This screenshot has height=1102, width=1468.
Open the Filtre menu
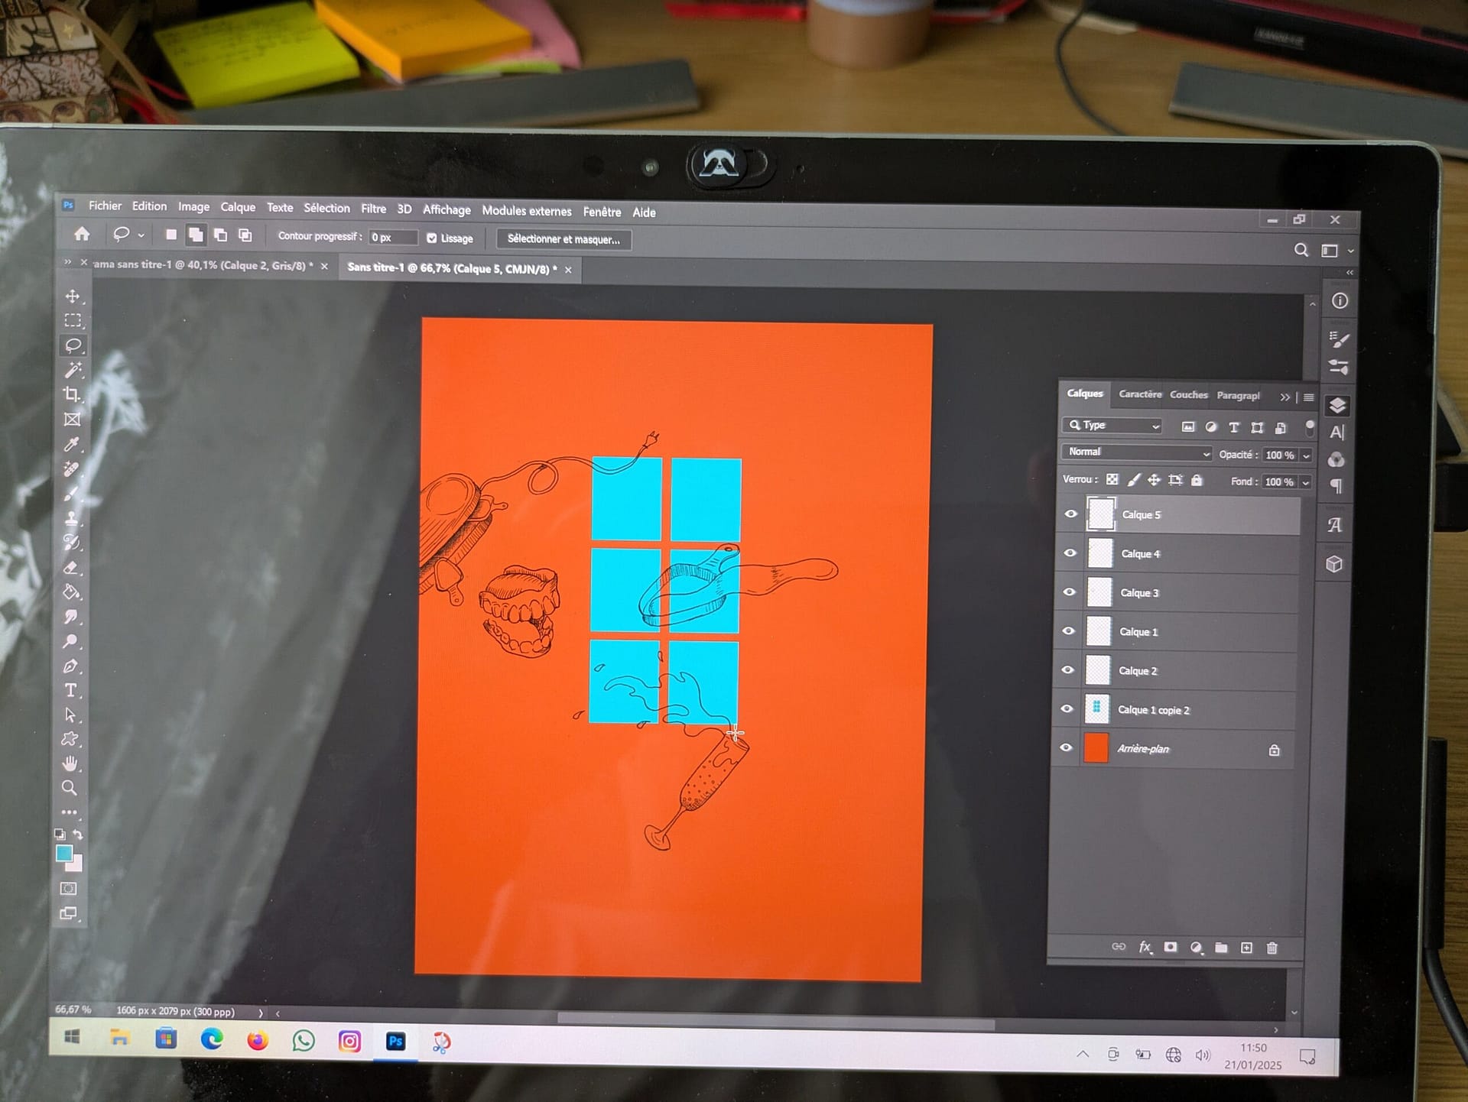tap(373, 209)
